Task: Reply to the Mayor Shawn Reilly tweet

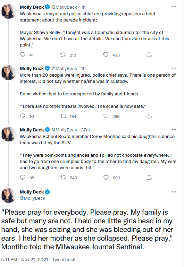Action: [x=23, y=55]
